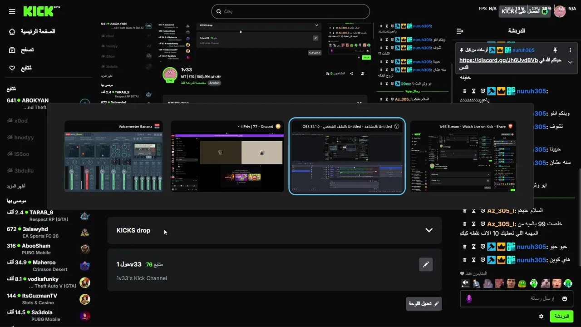Focus the إرسال رسالة message field

[517, 298]
